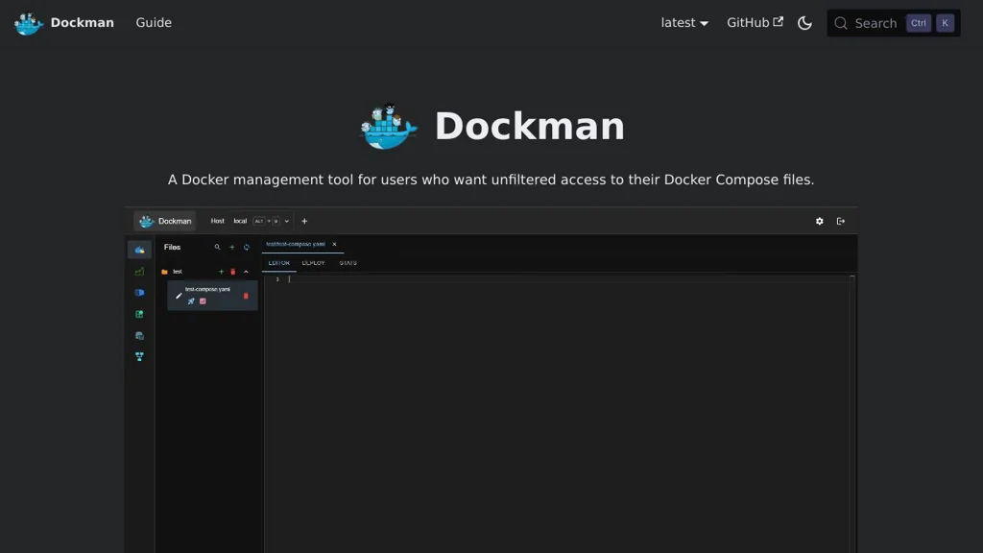Image resolution: width=983 pixels, height=553 pixels.
Task: Select the test folder row
Action: (207, 272)
